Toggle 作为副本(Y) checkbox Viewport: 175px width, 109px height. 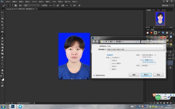pos(111,58)
